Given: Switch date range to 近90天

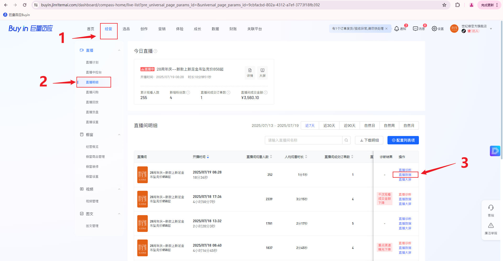Looking at the screenshot, I should point(349,126).
